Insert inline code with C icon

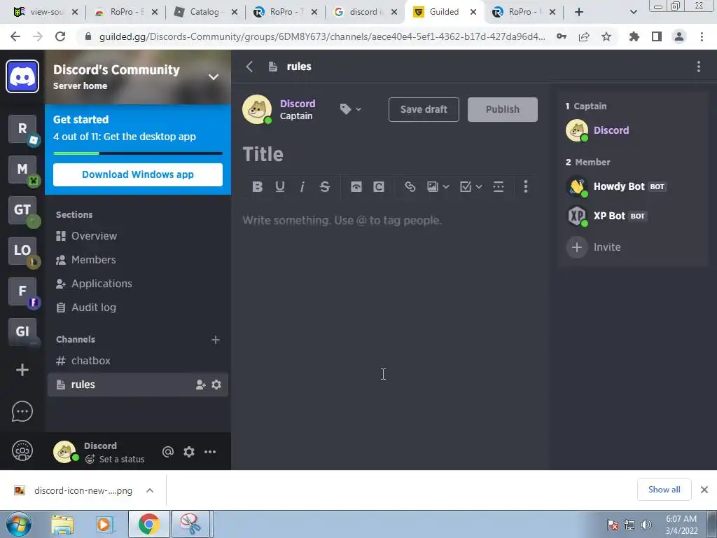tap(379, 186)
